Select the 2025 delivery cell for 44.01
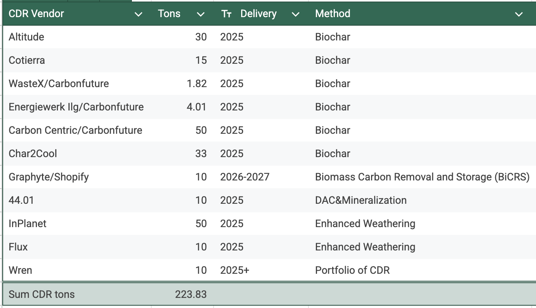 click(261, 200)
